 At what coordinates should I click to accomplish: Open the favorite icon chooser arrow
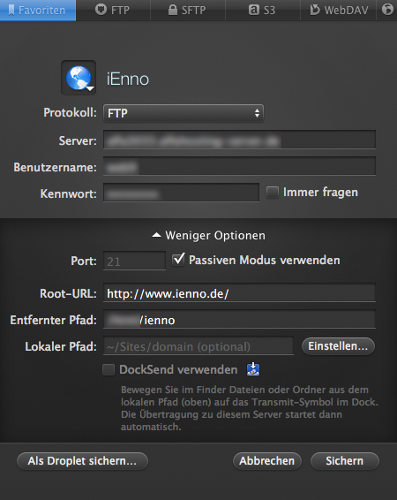[x=90, y=88]
